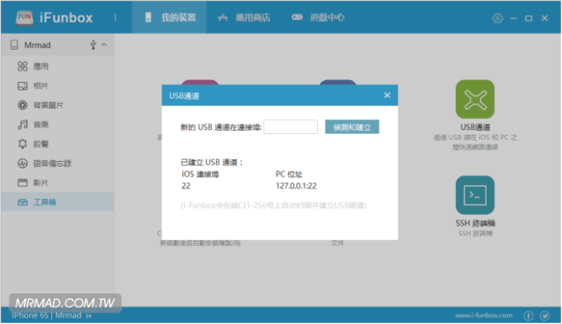Switch to 應用商店 tab
The image size is (562, 324).
point(244,17)
